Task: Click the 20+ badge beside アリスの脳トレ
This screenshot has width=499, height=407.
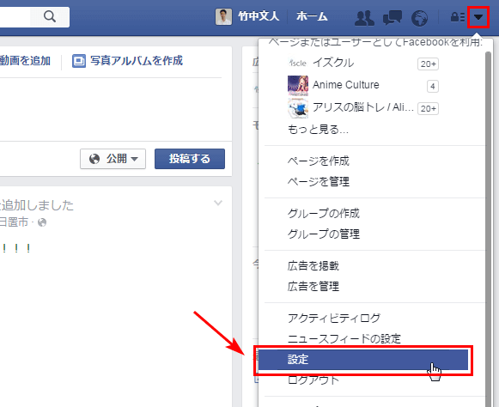Action: (428, 108)
